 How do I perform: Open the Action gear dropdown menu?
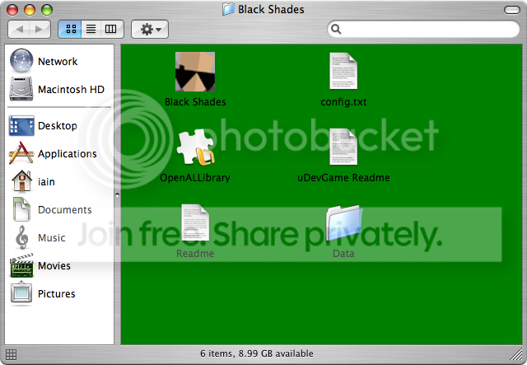pyautogui.click(x=150, y=29)
